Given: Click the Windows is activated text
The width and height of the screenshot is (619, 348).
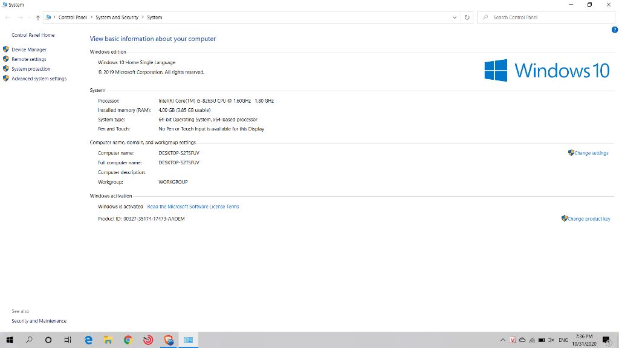Looking at the screenshot, I should [x=120, y=207].
